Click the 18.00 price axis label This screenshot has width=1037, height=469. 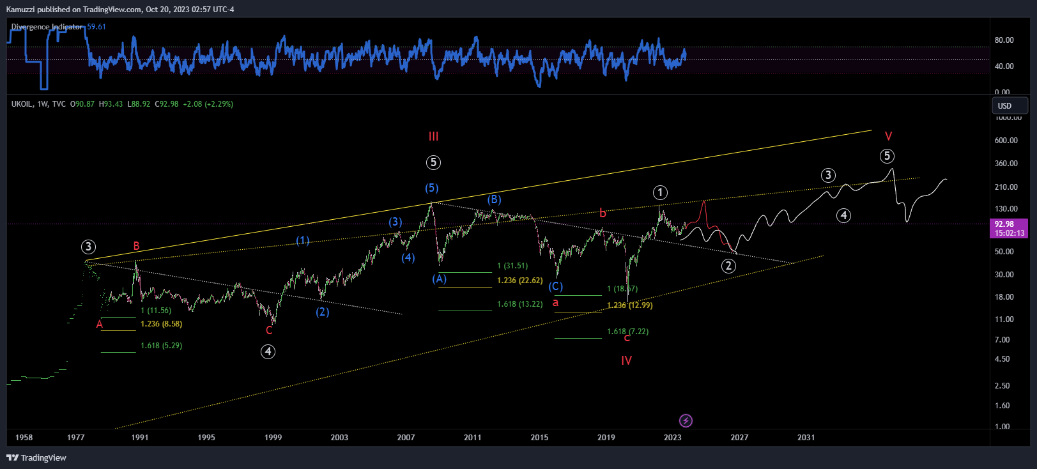(1004, 297)
